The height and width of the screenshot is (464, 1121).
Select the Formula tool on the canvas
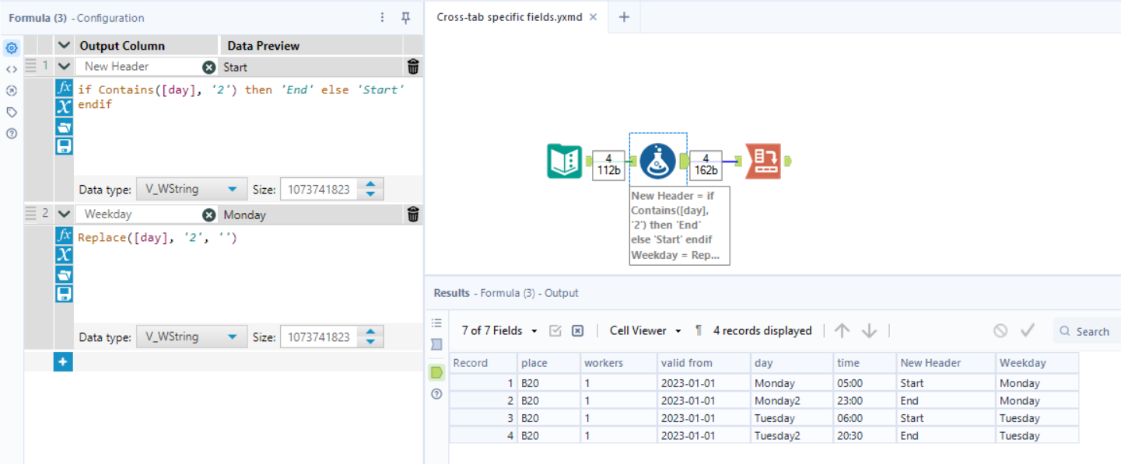click(x=657, y=161)
